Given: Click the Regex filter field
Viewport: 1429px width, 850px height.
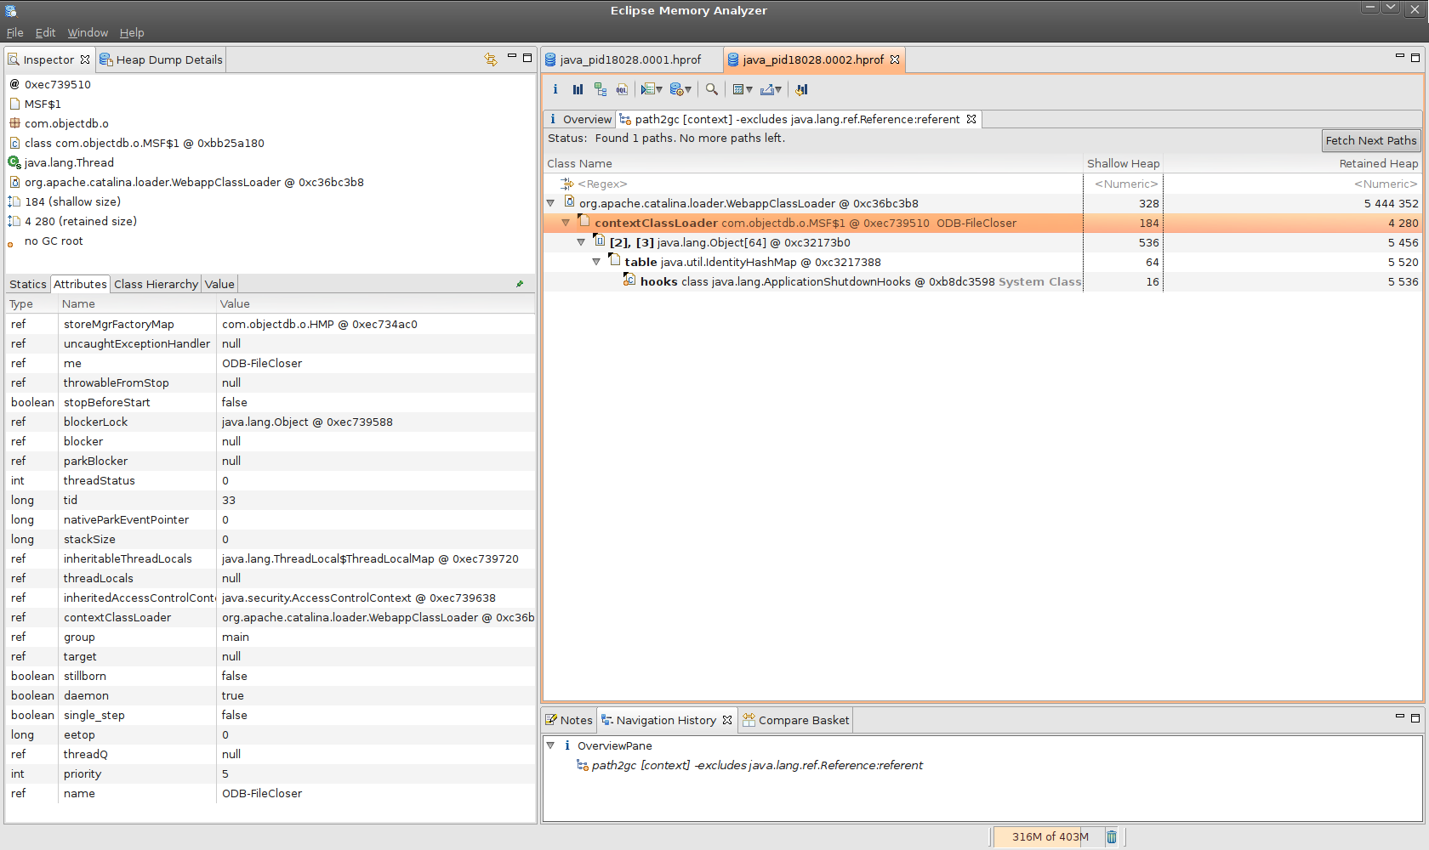Looking at the screenshot, I should [x=812, y=184].
